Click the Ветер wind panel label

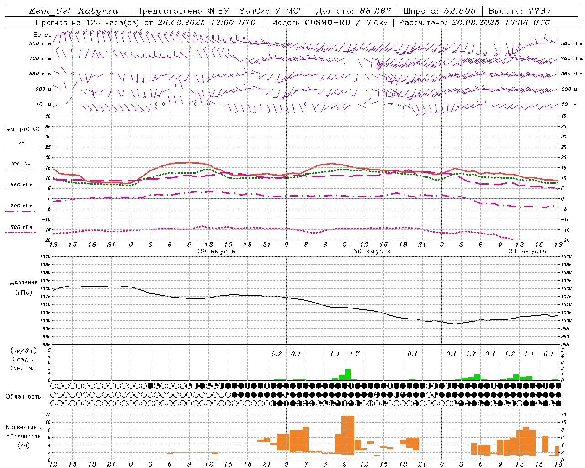pyautogui.click(x=42, y=35)
